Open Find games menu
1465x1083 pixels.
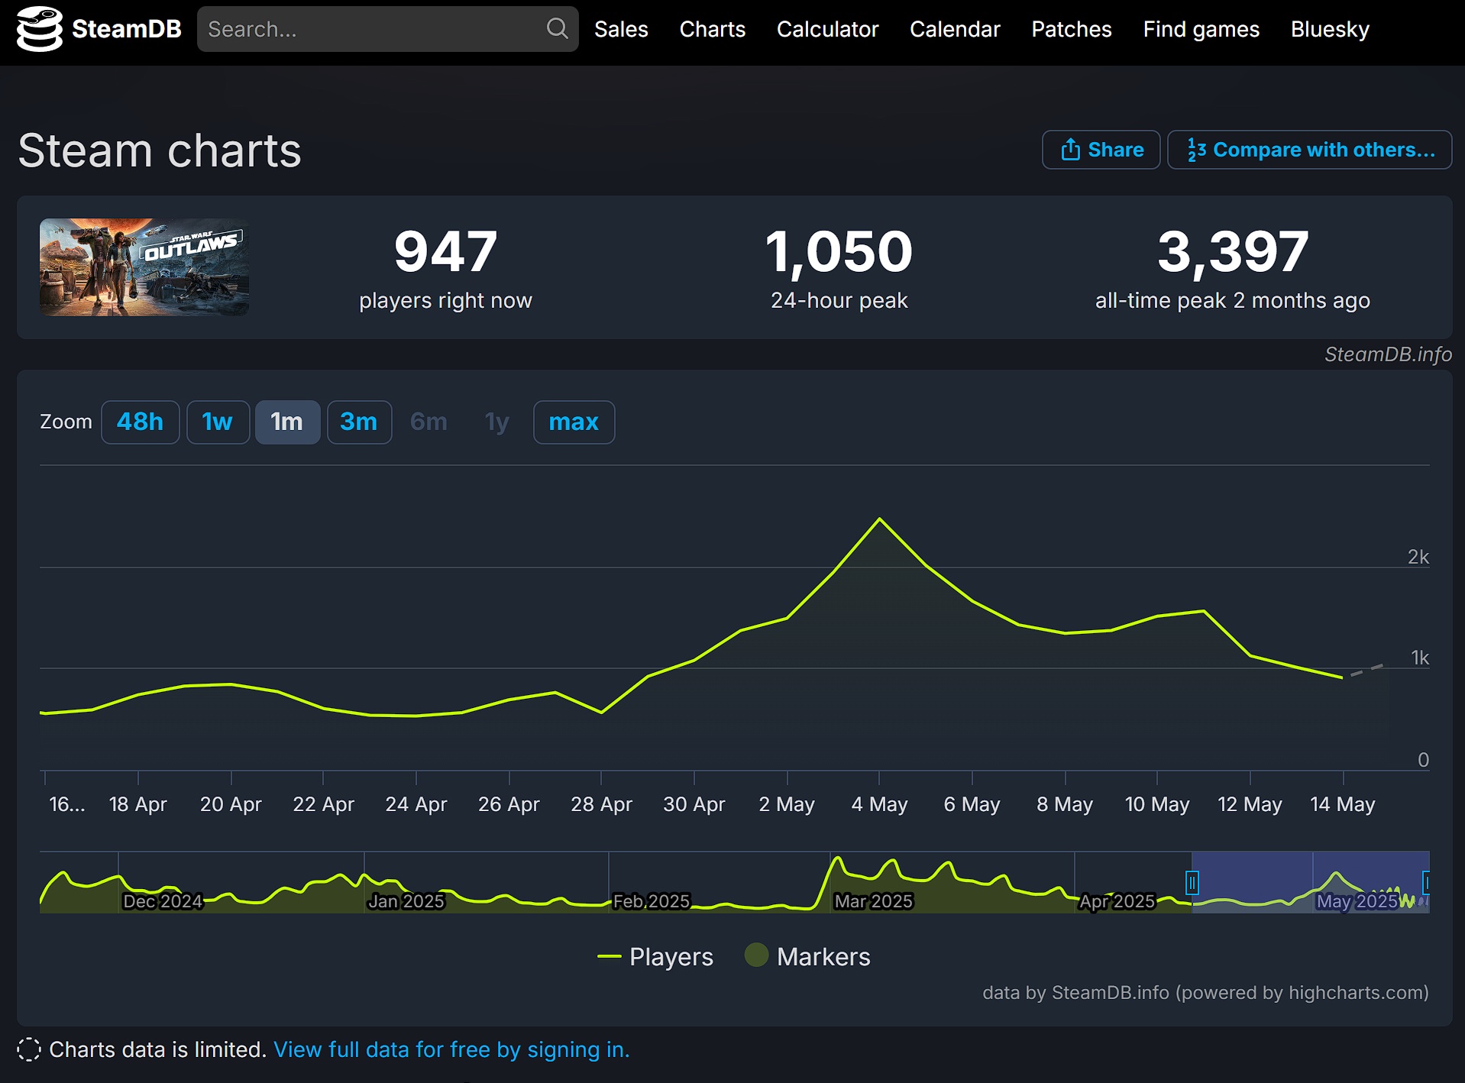[x=1201, y=29]
